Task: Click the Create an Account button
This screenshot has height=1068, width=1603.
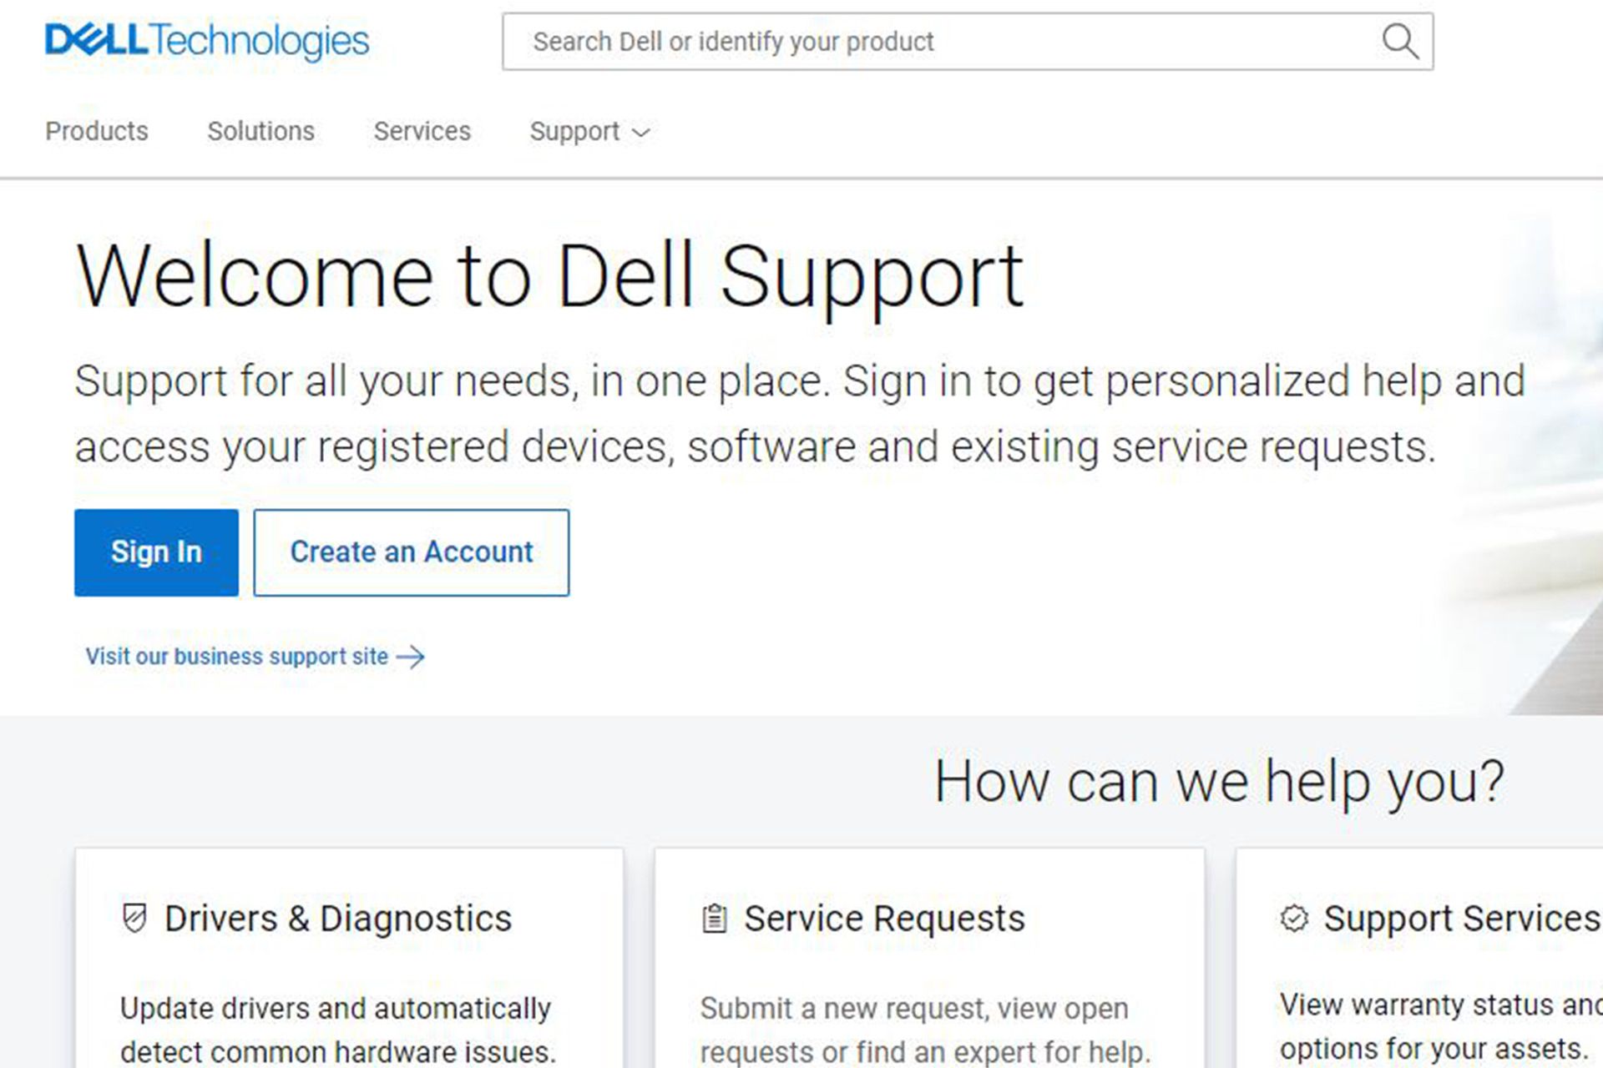Action: 410,551
